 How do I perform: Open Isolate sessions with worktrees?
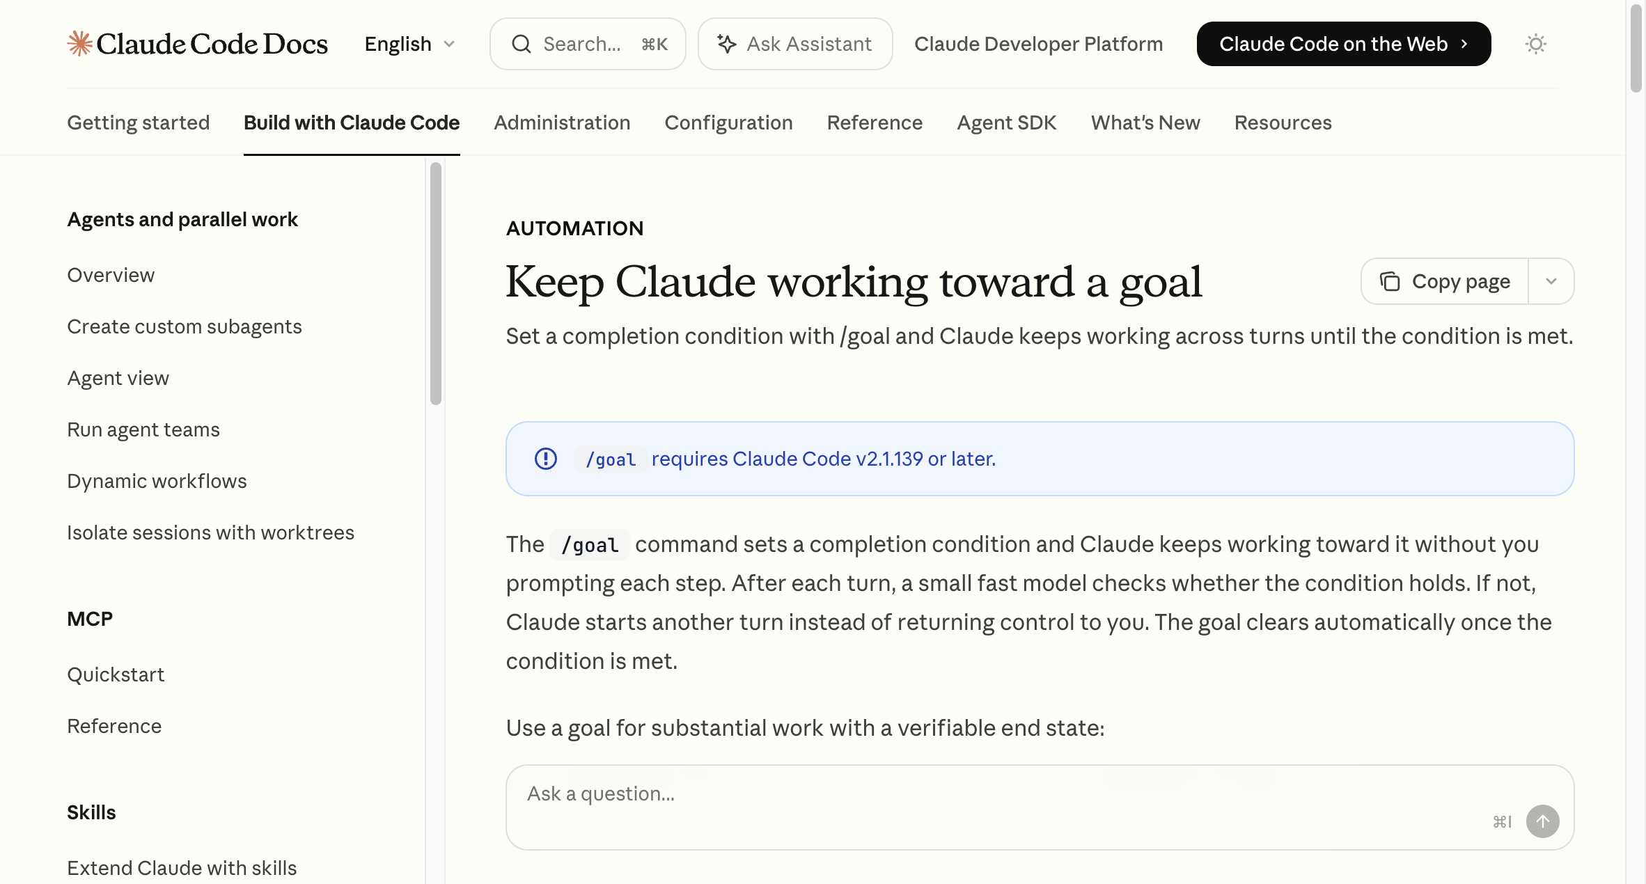pyautogui.click(x=210, y=532)
